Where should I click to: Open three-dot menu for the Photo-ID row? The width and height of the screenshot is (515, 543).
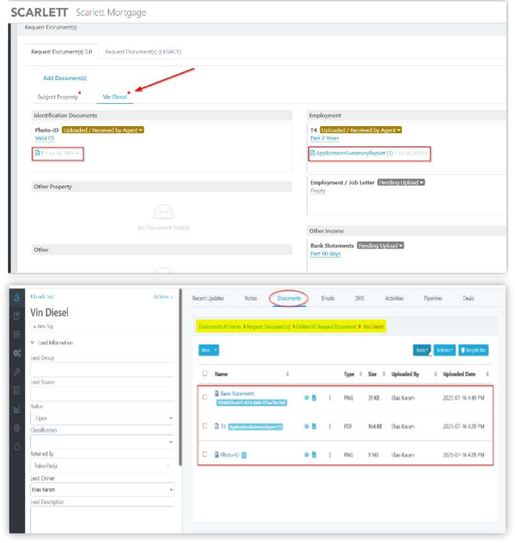330,455
